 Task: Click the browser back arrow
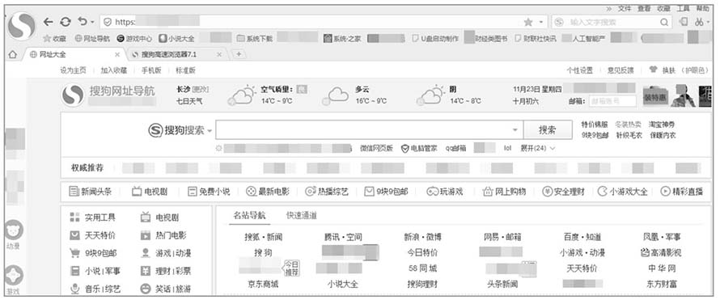coord(49,22)
